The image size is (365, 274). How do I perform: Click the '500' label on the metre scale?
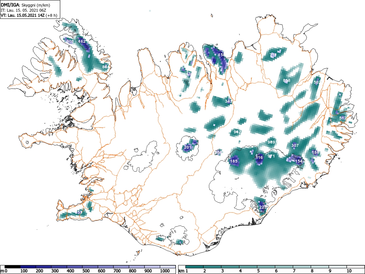click(x=86, y=271)
